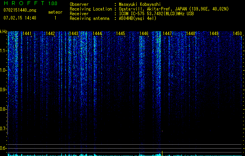Click the Ogata-vill. Akita-Pref. JAPAN location text
This screenshot has height=156, width=245.
[x=174, y=9]
